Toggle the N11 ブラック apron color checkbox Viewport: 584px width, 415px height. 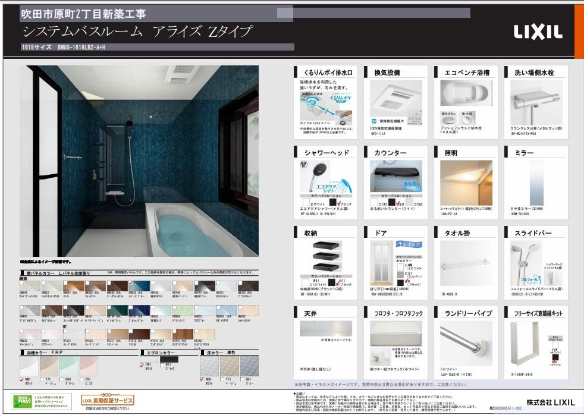click(x=162, y=364)
